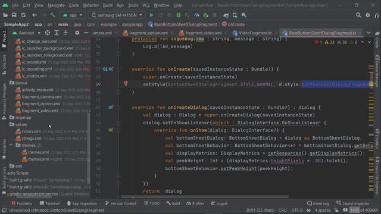Open the Profiler tool window
This screenshot has width=381, height=214.
pos(195,203)
